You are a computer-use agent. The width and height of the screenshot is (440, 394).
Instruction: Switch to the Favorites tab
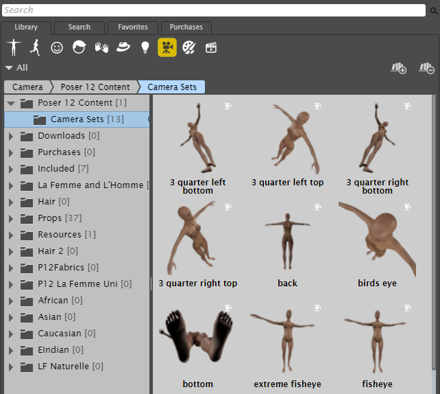tap(132, 27)
